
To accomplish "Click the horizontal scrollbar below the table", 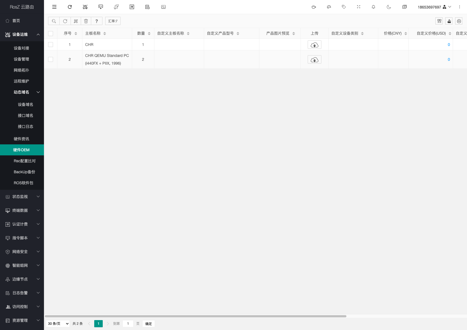I will [195, 316].
